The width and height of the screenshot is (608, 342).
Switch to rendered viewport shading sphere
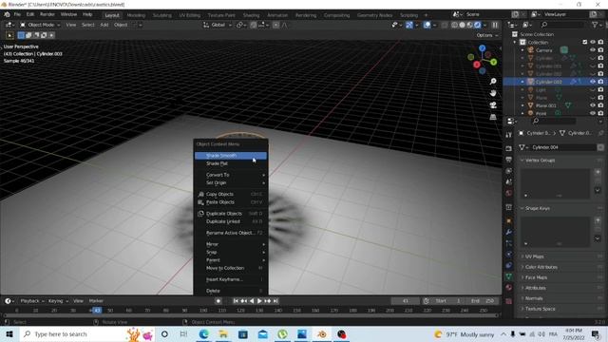(478, 25)
